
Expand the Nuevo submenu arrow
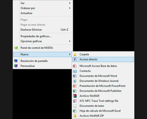point(70,54)
